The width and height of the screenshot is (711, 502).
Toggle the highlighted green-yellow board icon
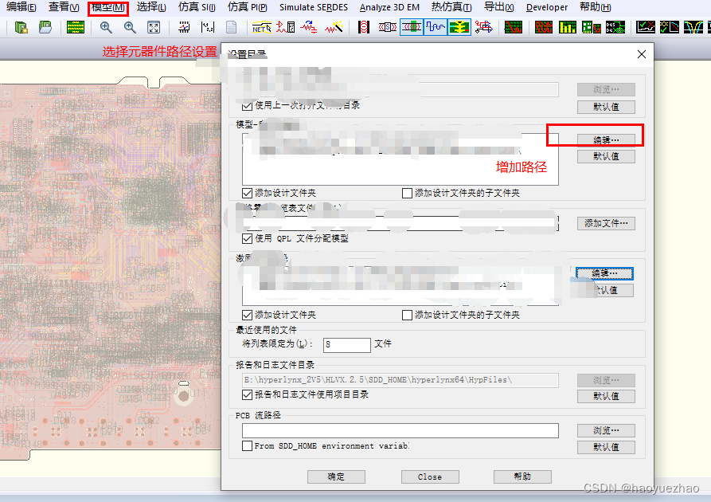459,28
